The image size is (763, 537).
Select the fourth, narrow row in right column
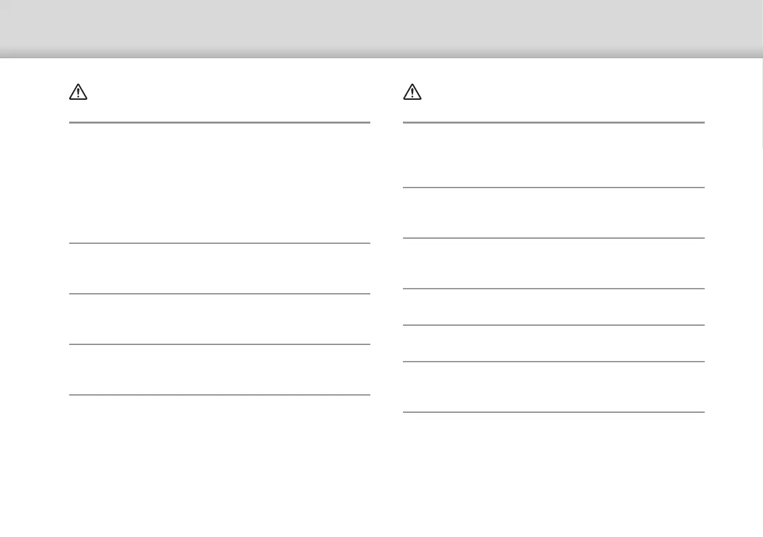click(554, 307)
